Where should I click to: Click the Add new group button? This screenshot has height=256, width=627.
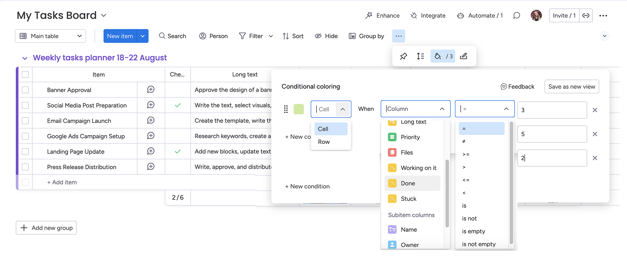(46, 228)
